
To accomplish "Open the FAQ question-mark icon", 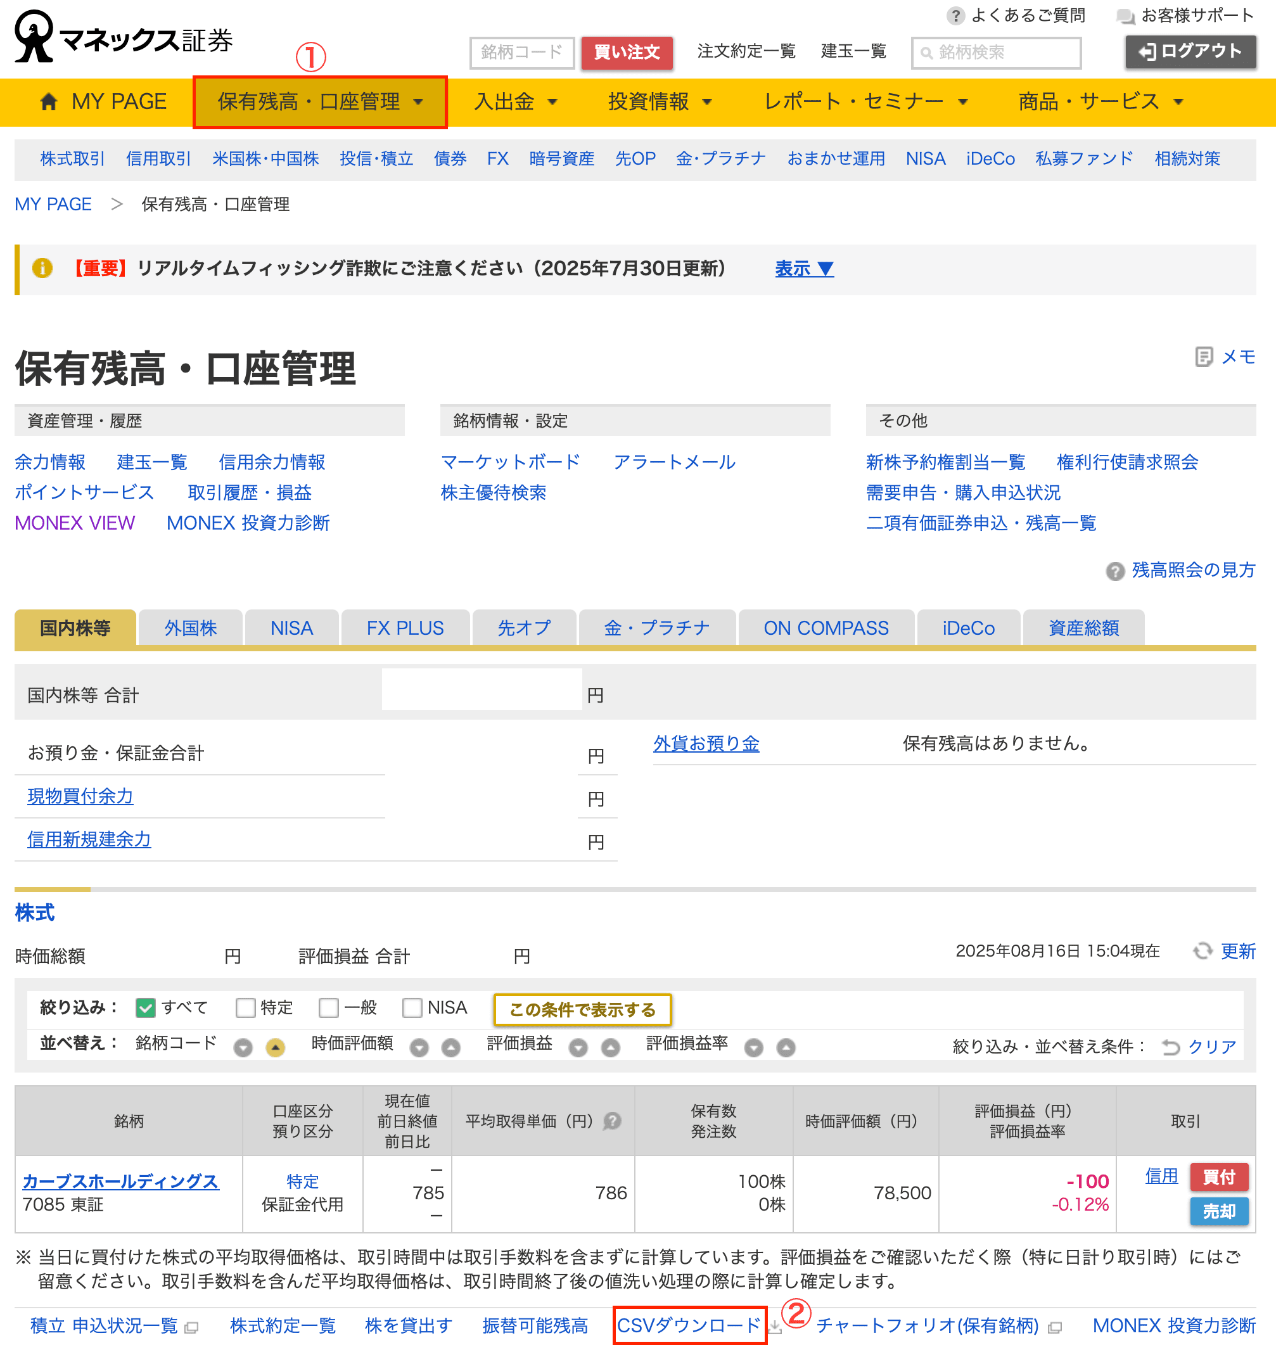I will click(x=956, y=16).
